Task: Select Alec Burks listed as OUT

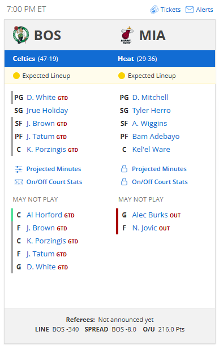Action: click(x=150, y=215)
